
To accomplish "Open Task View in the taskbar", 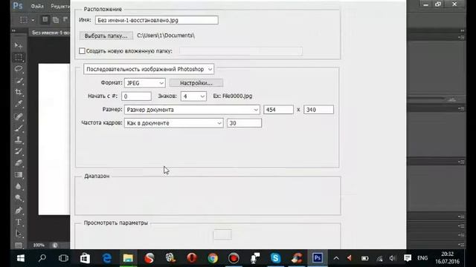I will (x=63, y=258).
